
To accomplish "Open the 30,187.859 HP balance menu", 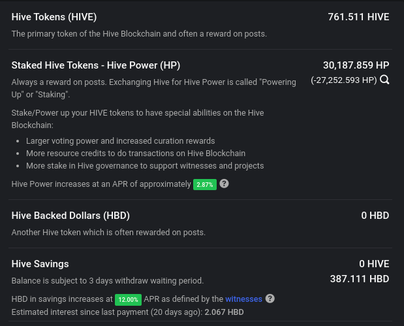I will tap(356, 65).
